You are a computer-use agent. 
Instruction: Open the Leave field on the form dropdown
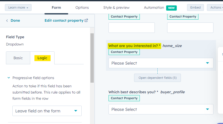point(47,111)
